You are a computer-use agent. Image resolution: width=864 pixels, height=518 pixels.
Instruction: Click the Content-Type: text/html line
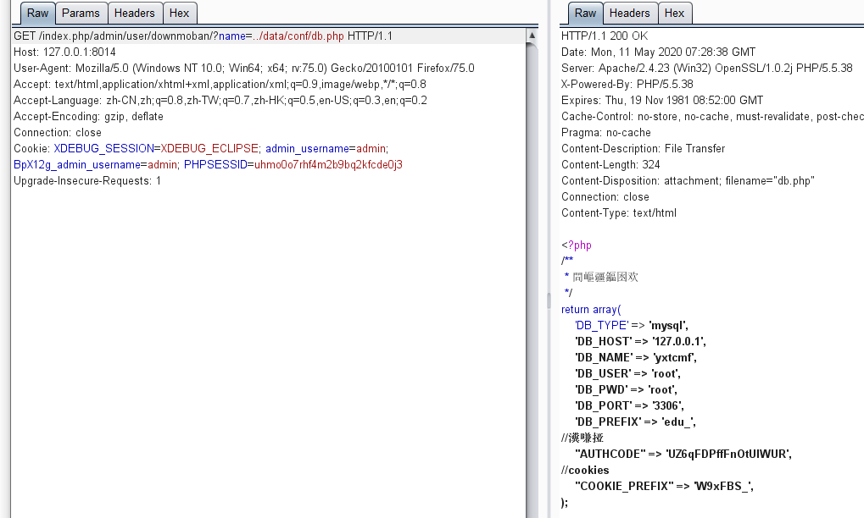619,212
